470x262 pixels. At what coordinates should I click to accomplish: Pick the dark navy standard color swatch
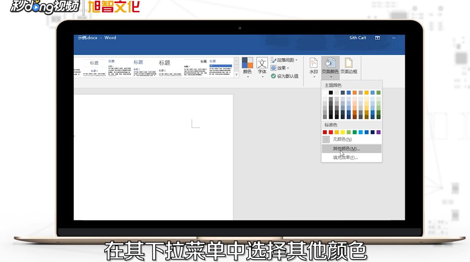372,132
